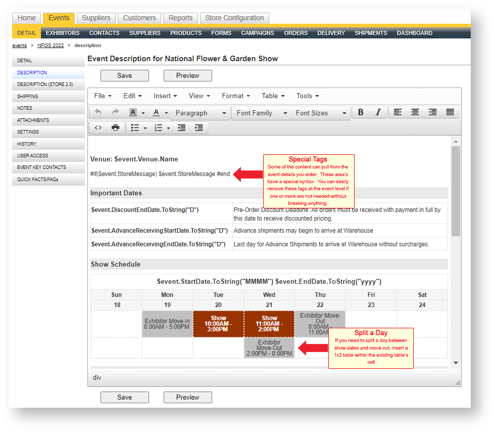Toggle align left formatting
Screen dimensions: 495x432
click(x=398, y=112)
